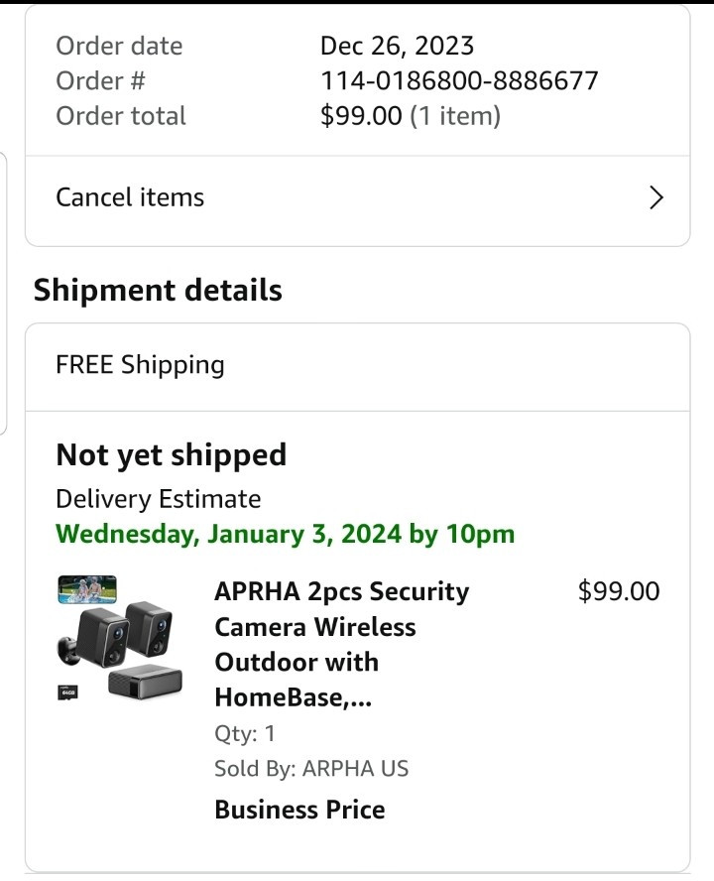Click the order number 114-0186800-8886677
The image size is (714, 881).
pyautogui.click(x=459, y=80)
